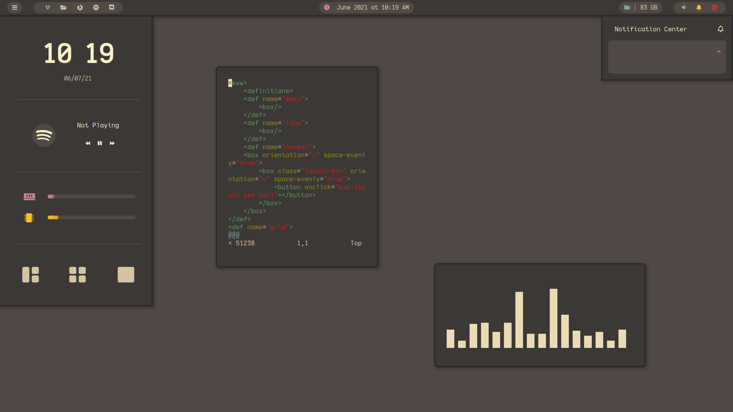Launch Spotify from the top bar

point(96,7)
